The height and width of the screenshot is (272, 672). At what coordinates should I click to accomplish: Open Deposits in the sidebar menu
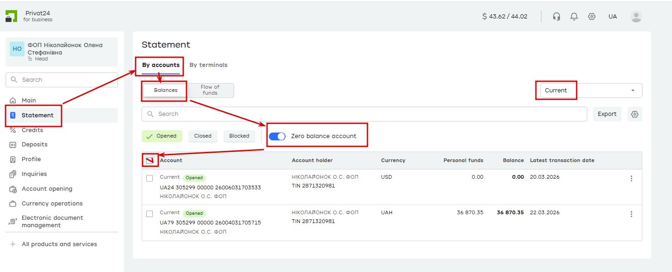click(x=34, y=145)
